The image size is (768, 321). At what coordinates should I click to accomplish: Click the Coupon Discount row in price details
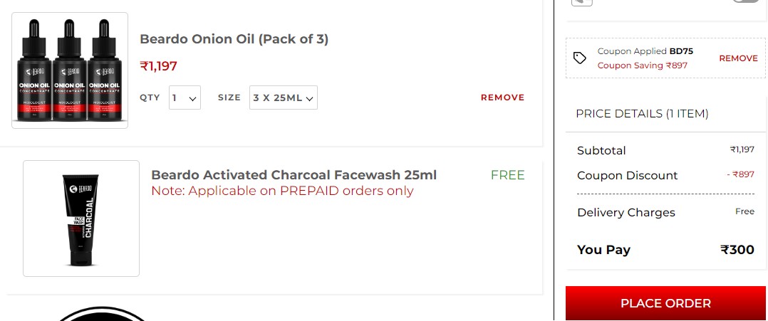[665, 175]
